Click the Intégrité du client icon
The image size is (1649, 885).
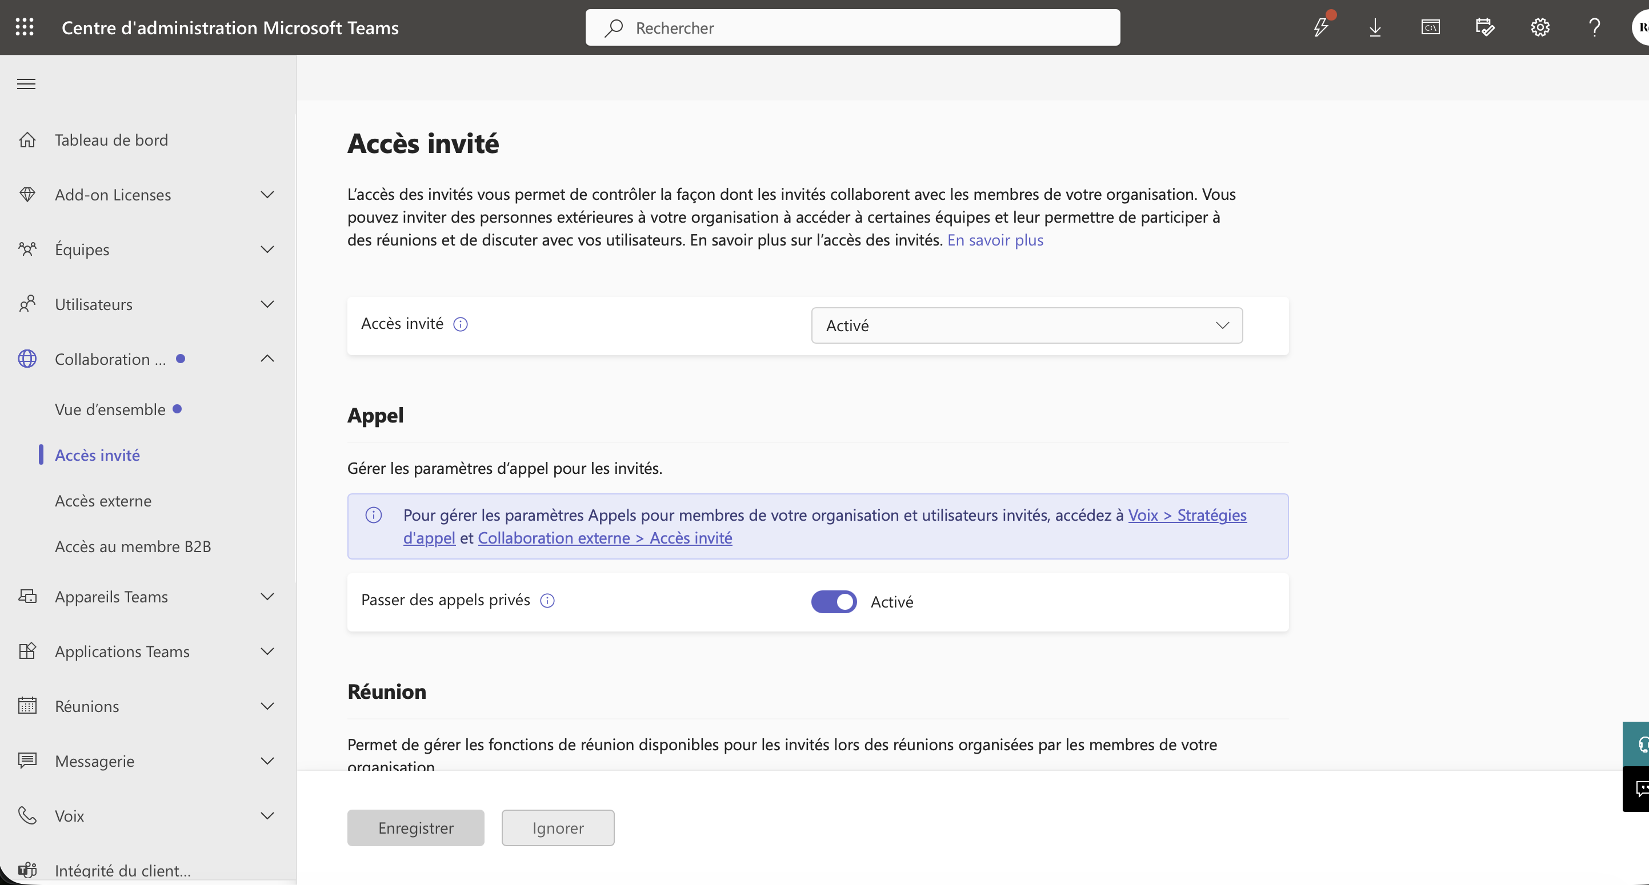(x=27, y=870)
